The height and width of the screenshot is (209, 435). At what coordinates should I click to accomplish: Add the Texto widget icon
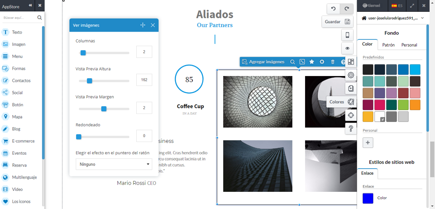coord(5,32)
